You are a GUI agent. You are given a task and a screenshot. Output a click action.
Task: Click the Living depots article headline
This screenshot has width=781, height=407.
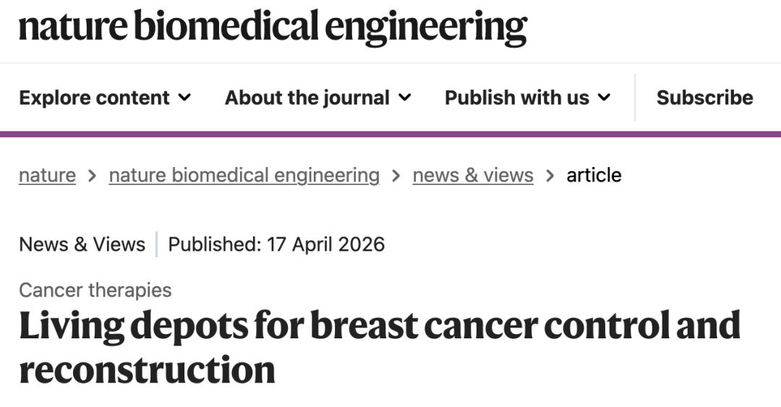380,347
